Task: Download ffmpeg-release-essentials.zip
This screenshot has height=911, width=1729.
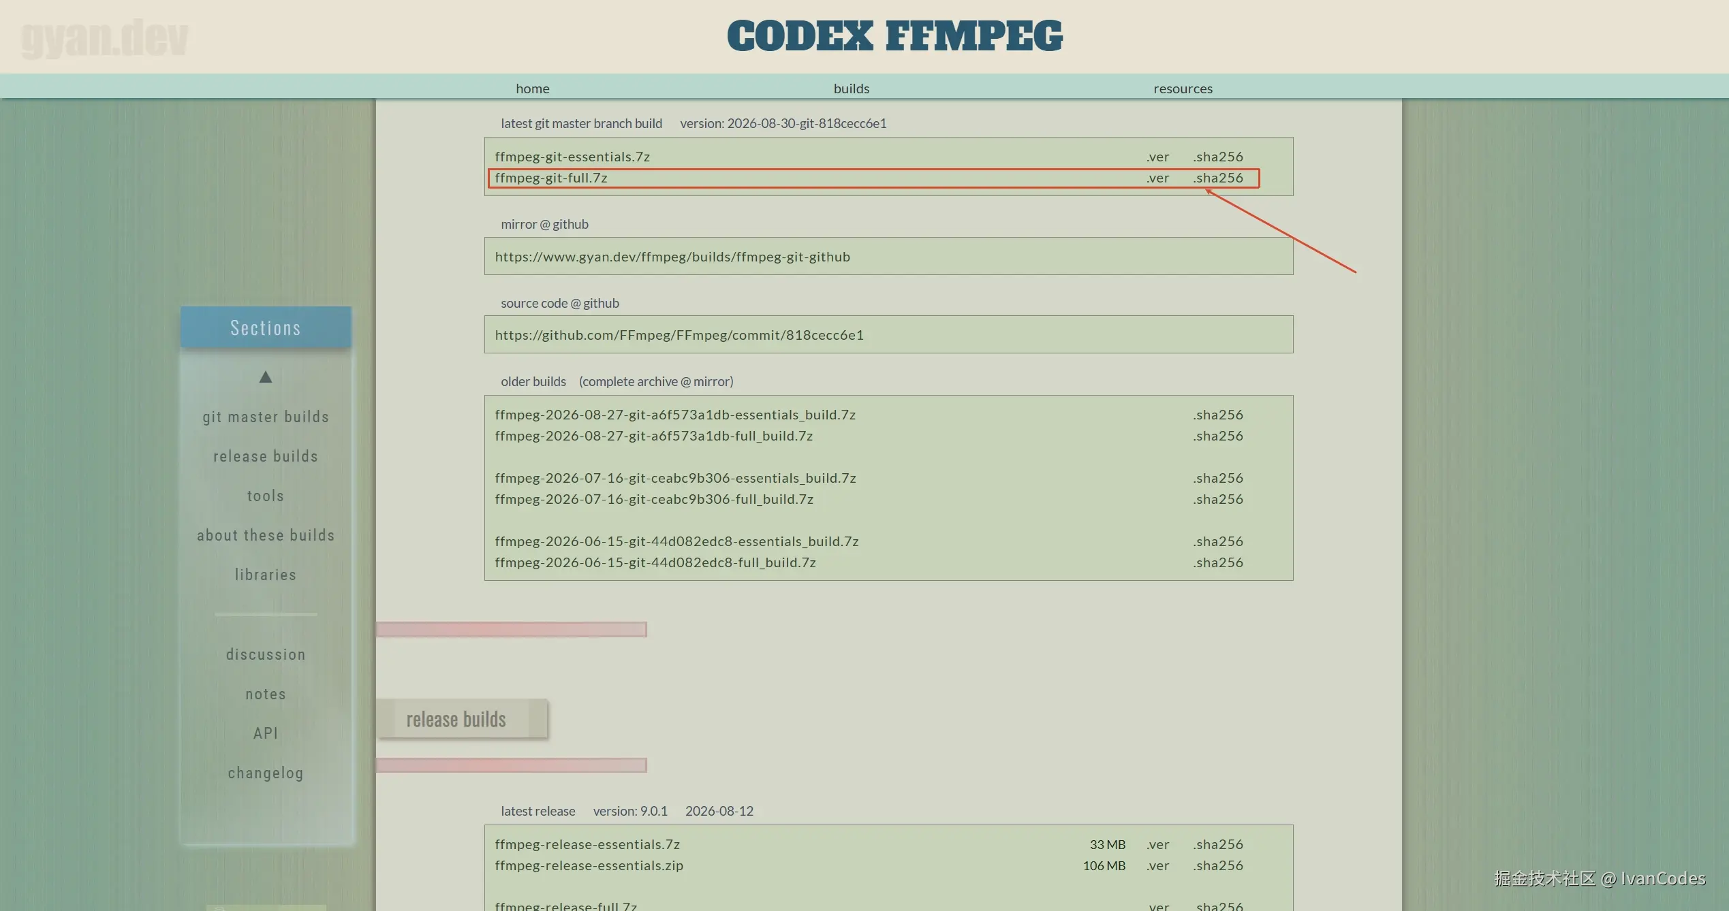Action: pos(589,865)
